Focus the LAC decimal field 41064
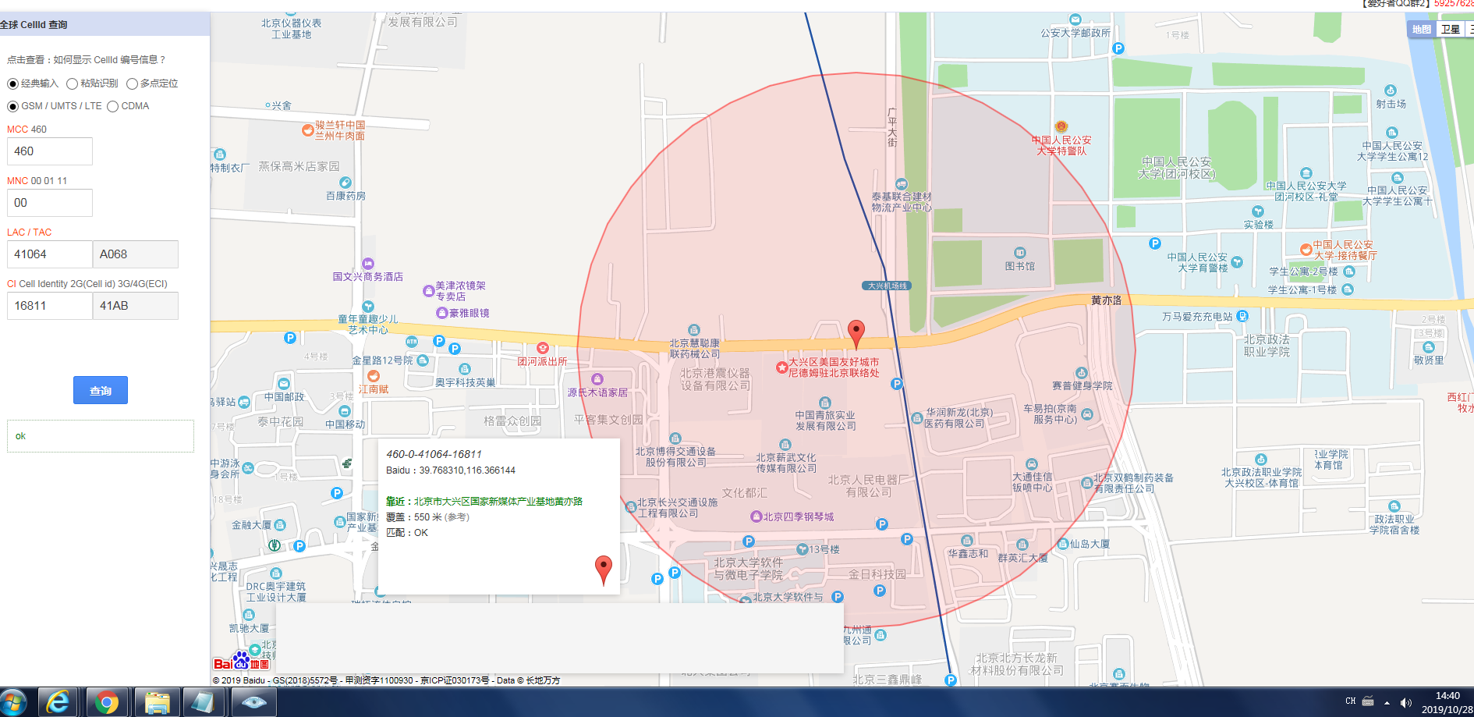 coord(50,254)
